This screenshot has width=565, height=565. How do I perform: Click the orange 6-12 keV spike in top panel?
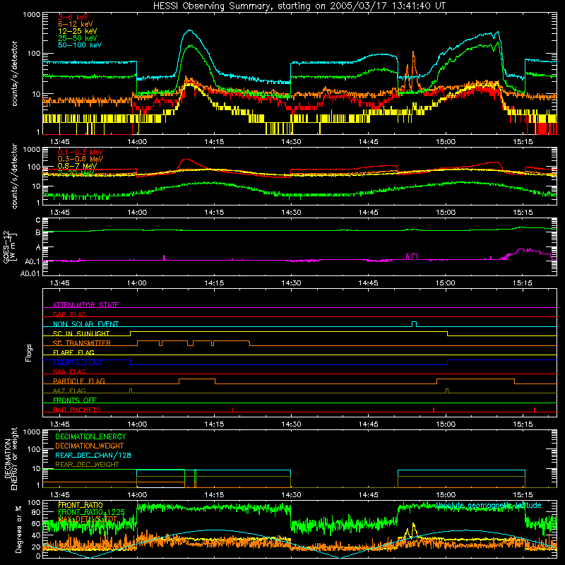[413, 70]
